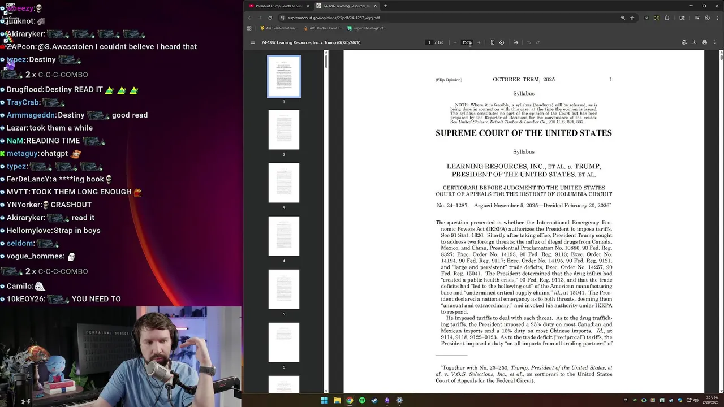Screen dimensions: 724x407
Task: Select page 2 thumbnail
Action: (284, 130)
